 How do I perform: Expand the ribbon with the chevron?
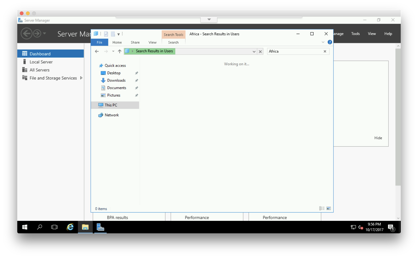pos(323,42)
